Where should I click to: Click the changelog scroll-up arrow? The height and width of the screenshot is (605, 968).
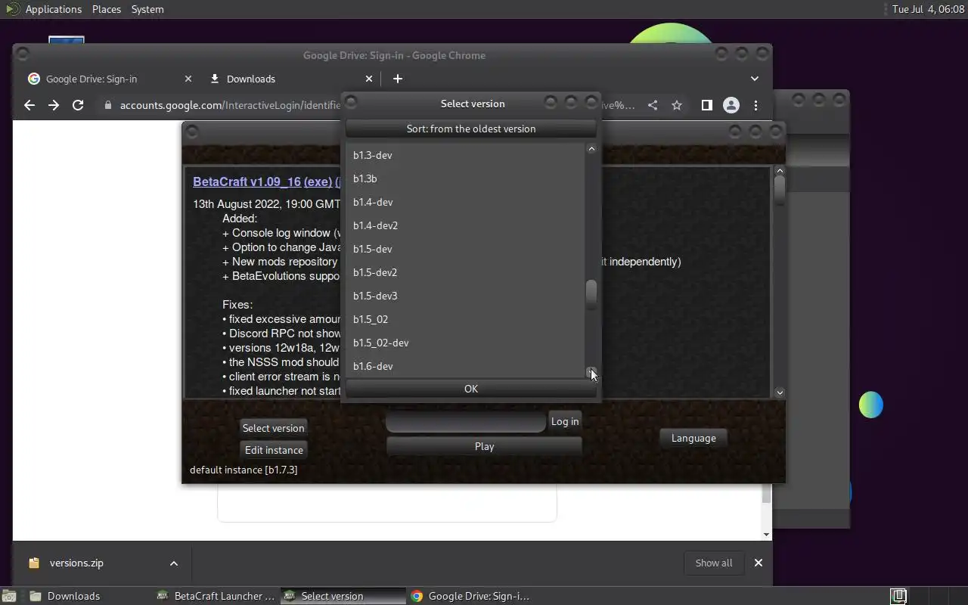(x=780, y=171)
